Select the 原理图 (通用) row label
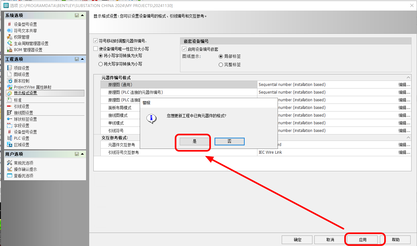Screen dimensions: 417x246 (x=120, y=85)
